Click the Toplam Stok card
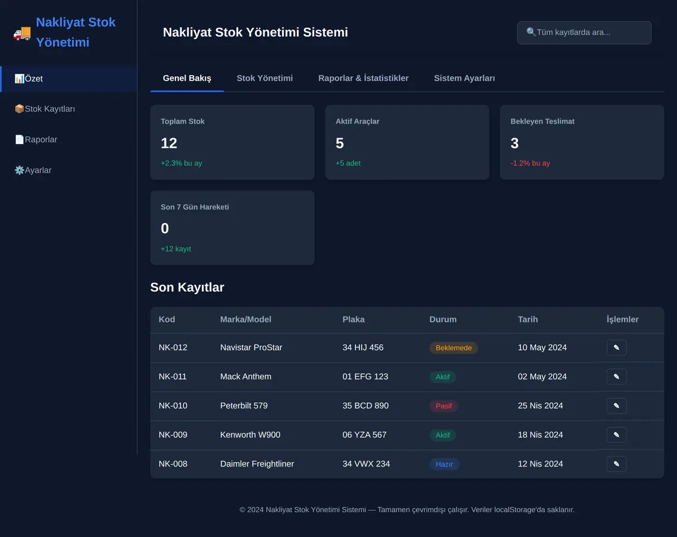 232,142
